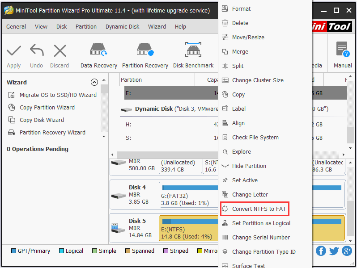Screen dimensions: 357x268
Task: Click the Label icon in context menu
Action: coord(225,109)
